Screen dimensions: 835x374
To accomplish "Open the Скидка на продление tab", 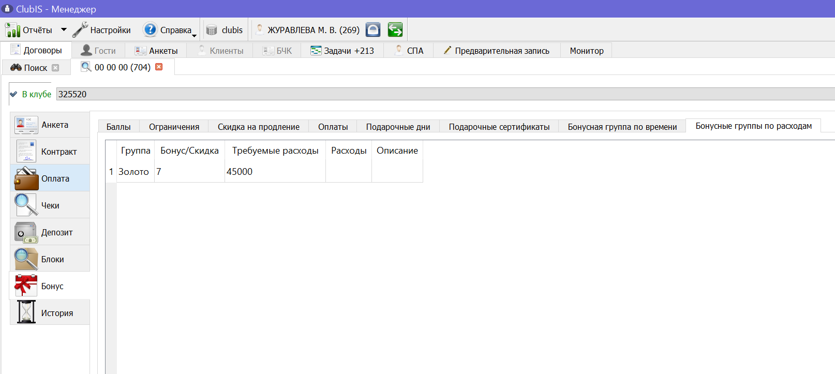I will tap(259, 127).
